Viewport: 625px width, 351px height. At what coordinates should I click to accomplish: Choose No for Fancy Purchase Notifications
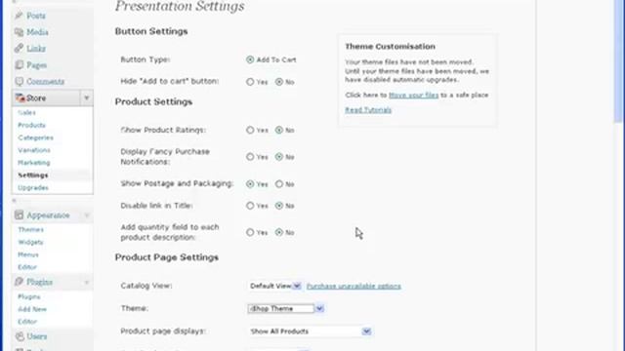(279, 157)
